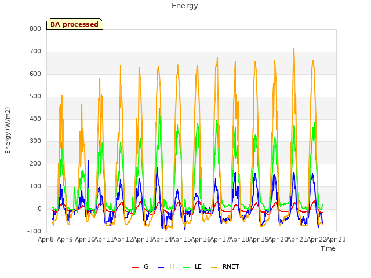Select the 400 y-axis tick label

point(35,119)
